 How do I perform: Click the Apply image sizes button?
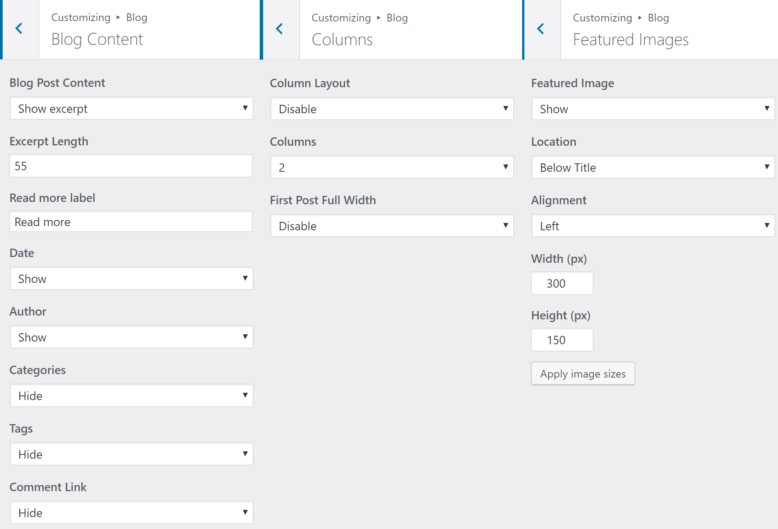click(583, 373)
